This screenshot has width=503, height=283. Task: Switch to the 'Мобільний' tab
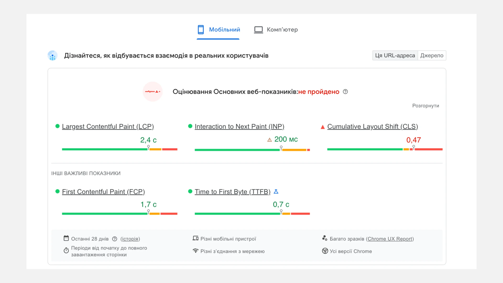click(x=224, y=30)
